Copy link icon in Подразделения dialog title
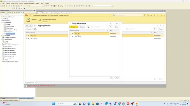 (111, 23)
